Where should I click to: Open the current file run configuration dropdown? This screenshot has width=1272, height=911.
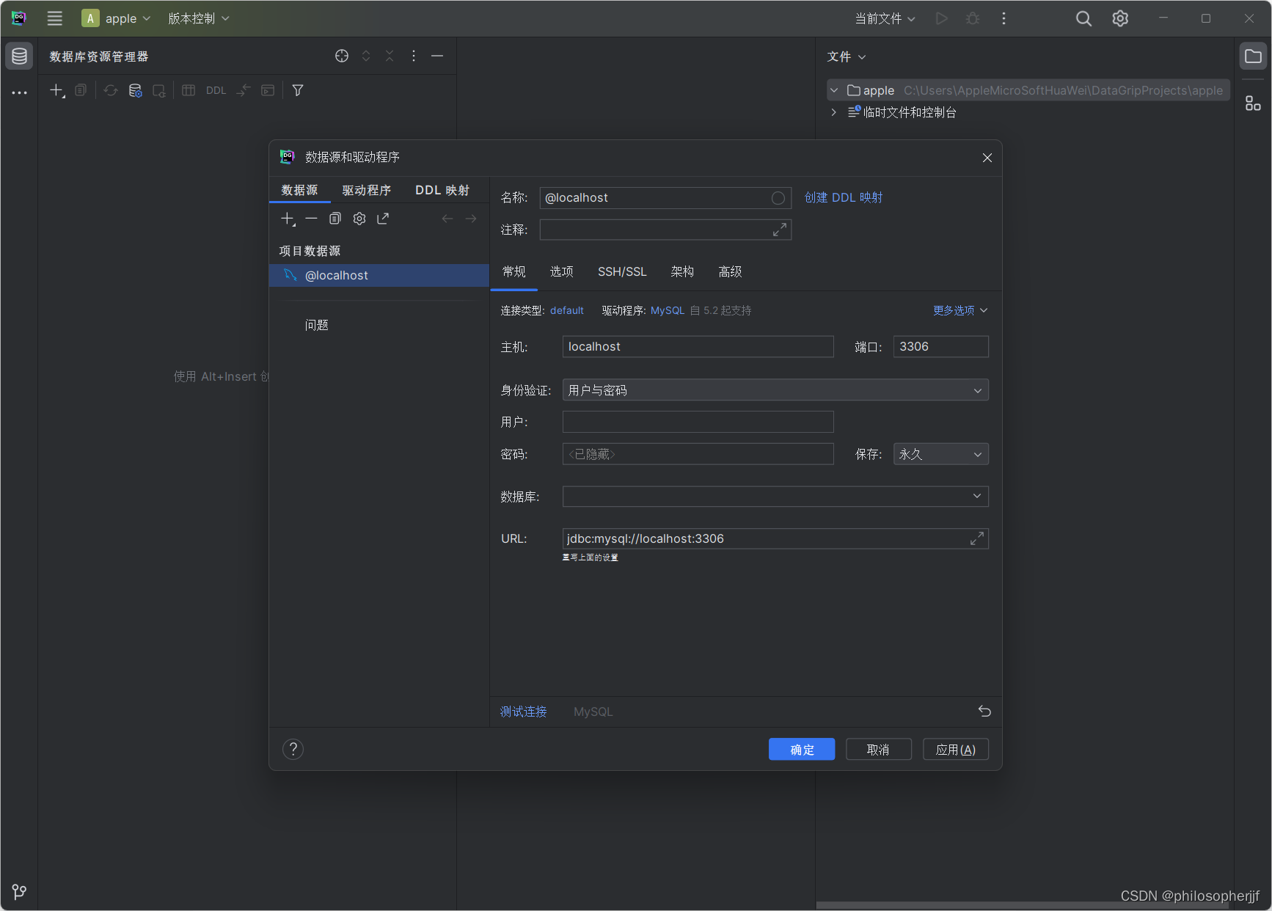[x=885, y=18]
